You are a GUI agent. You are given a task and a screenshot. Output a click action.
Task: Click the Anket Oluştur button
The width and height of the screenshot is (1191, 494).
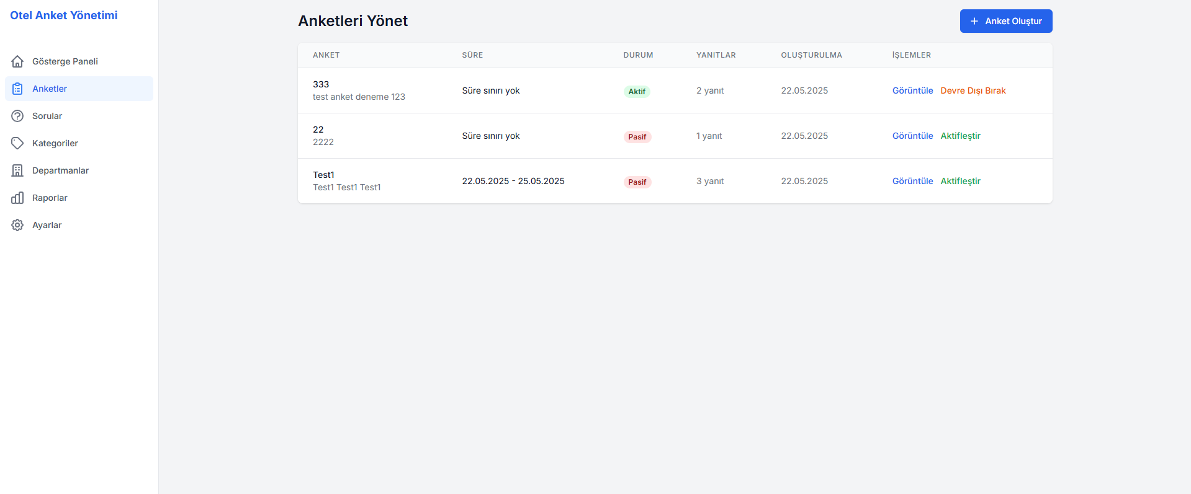coord(1006,21)
